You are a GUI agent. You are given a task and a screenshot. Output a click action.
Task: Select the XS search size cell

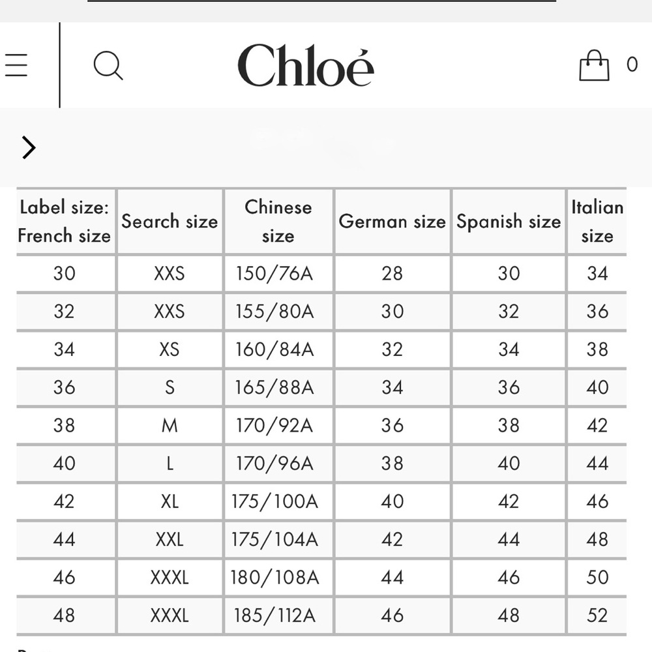(170, 349)
